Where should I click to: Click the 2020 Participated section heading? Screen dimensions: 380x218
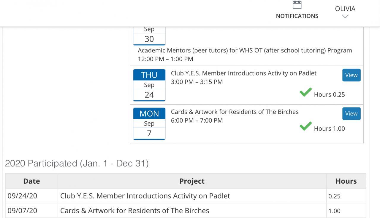point(77,163)
